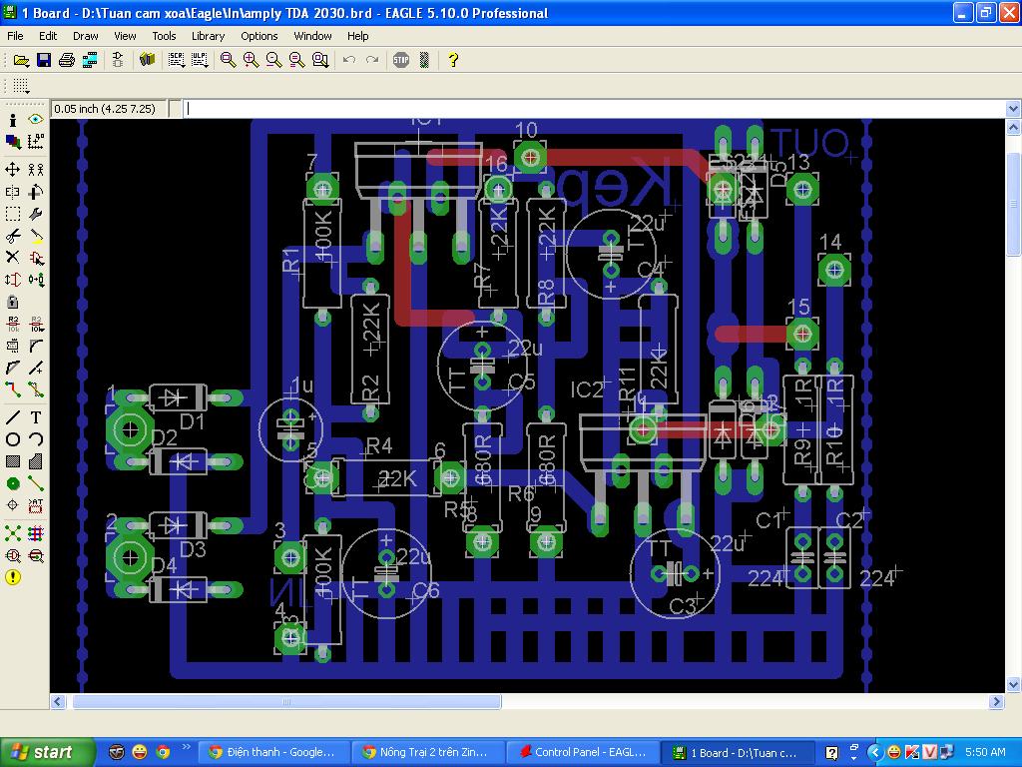The width and height of the screenshot is (1022, 767).
Task: Select the Text tool
Action: [x=36, y=417]
